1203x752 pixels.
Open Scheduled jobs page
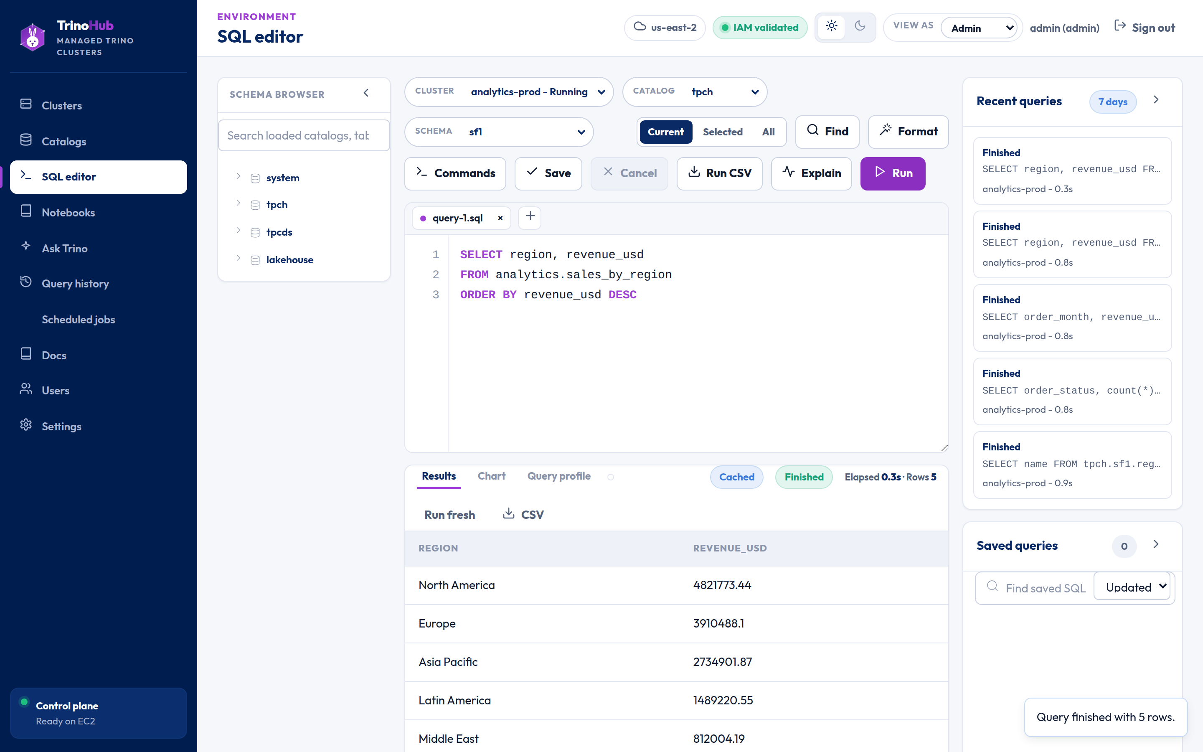(x=99, y=319)
